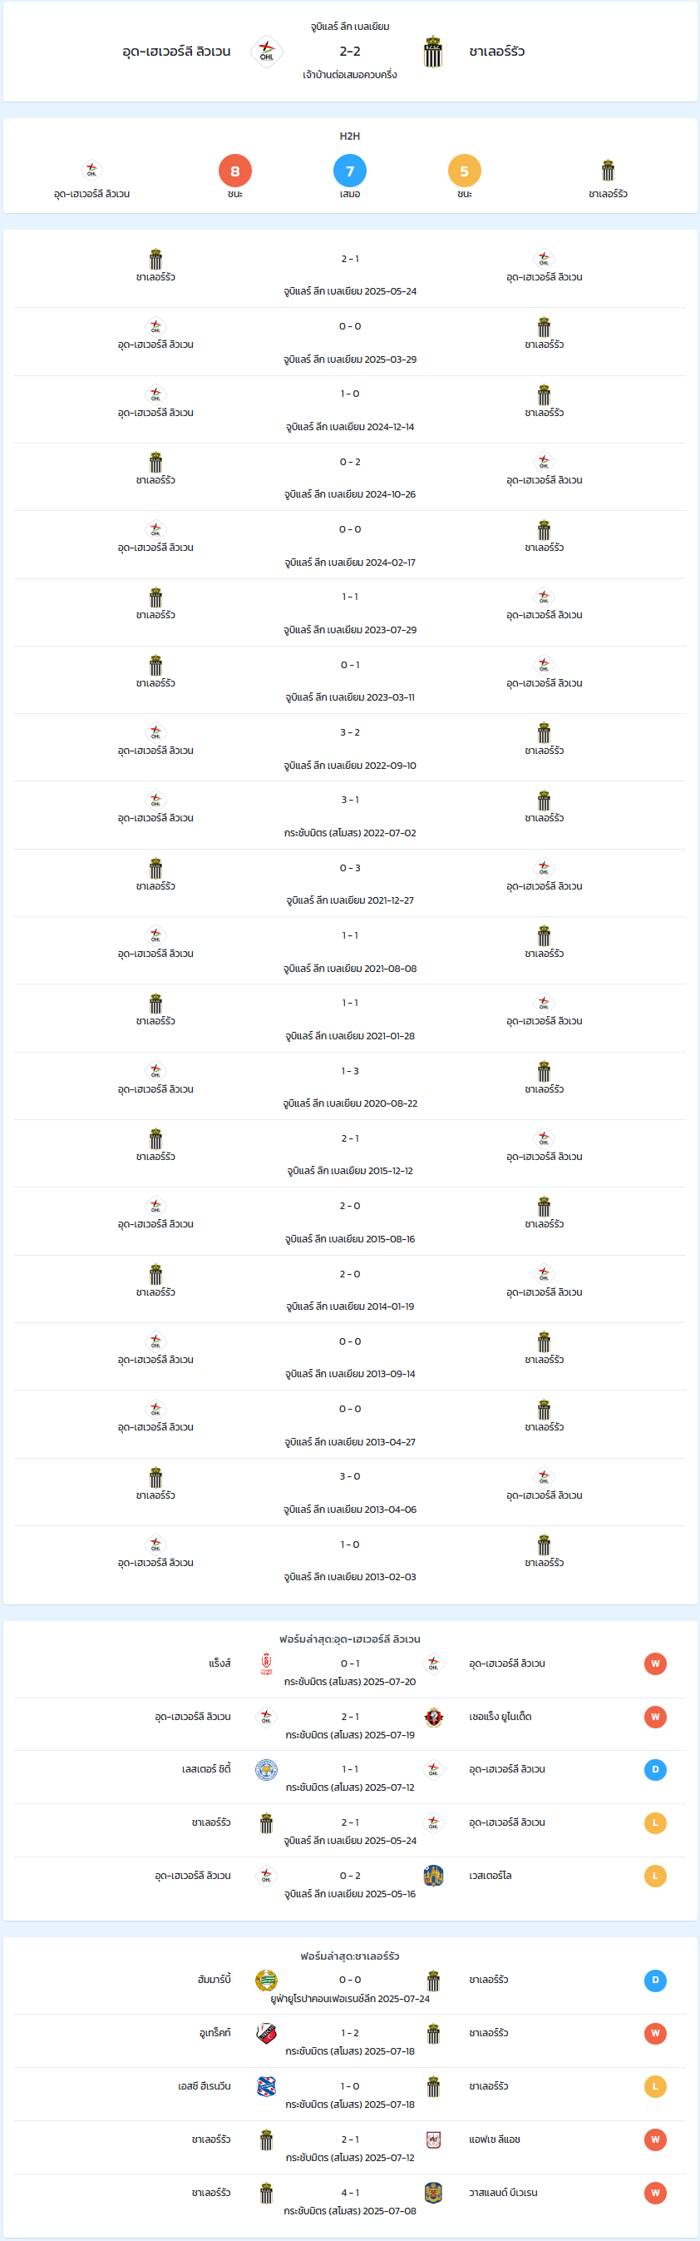Open the 3-0 match dated 2013-04-06

(349, 1493)
